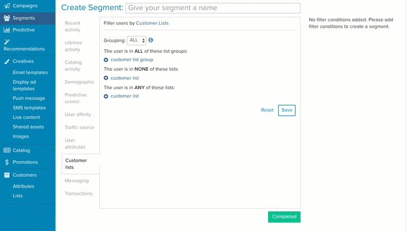This screenshot has width=406, height=231.
Task: Focus the segment name input field
Action: (213, 8)
